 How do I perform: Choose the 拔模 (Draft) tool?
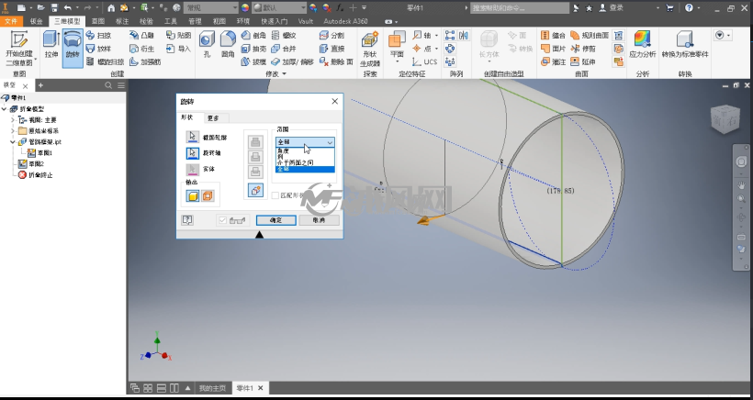pos(253,61)
